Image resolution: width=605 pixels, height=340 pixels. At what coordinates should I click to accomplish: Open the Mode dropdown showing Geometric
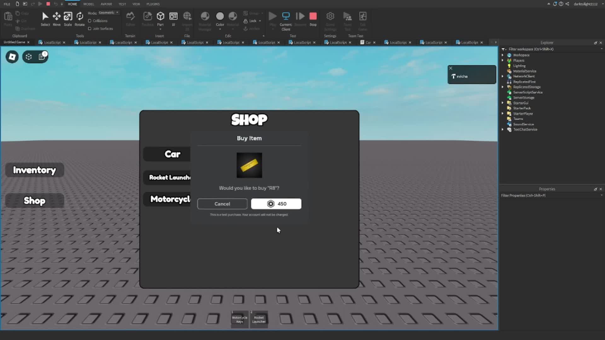[x=109, y=12]
